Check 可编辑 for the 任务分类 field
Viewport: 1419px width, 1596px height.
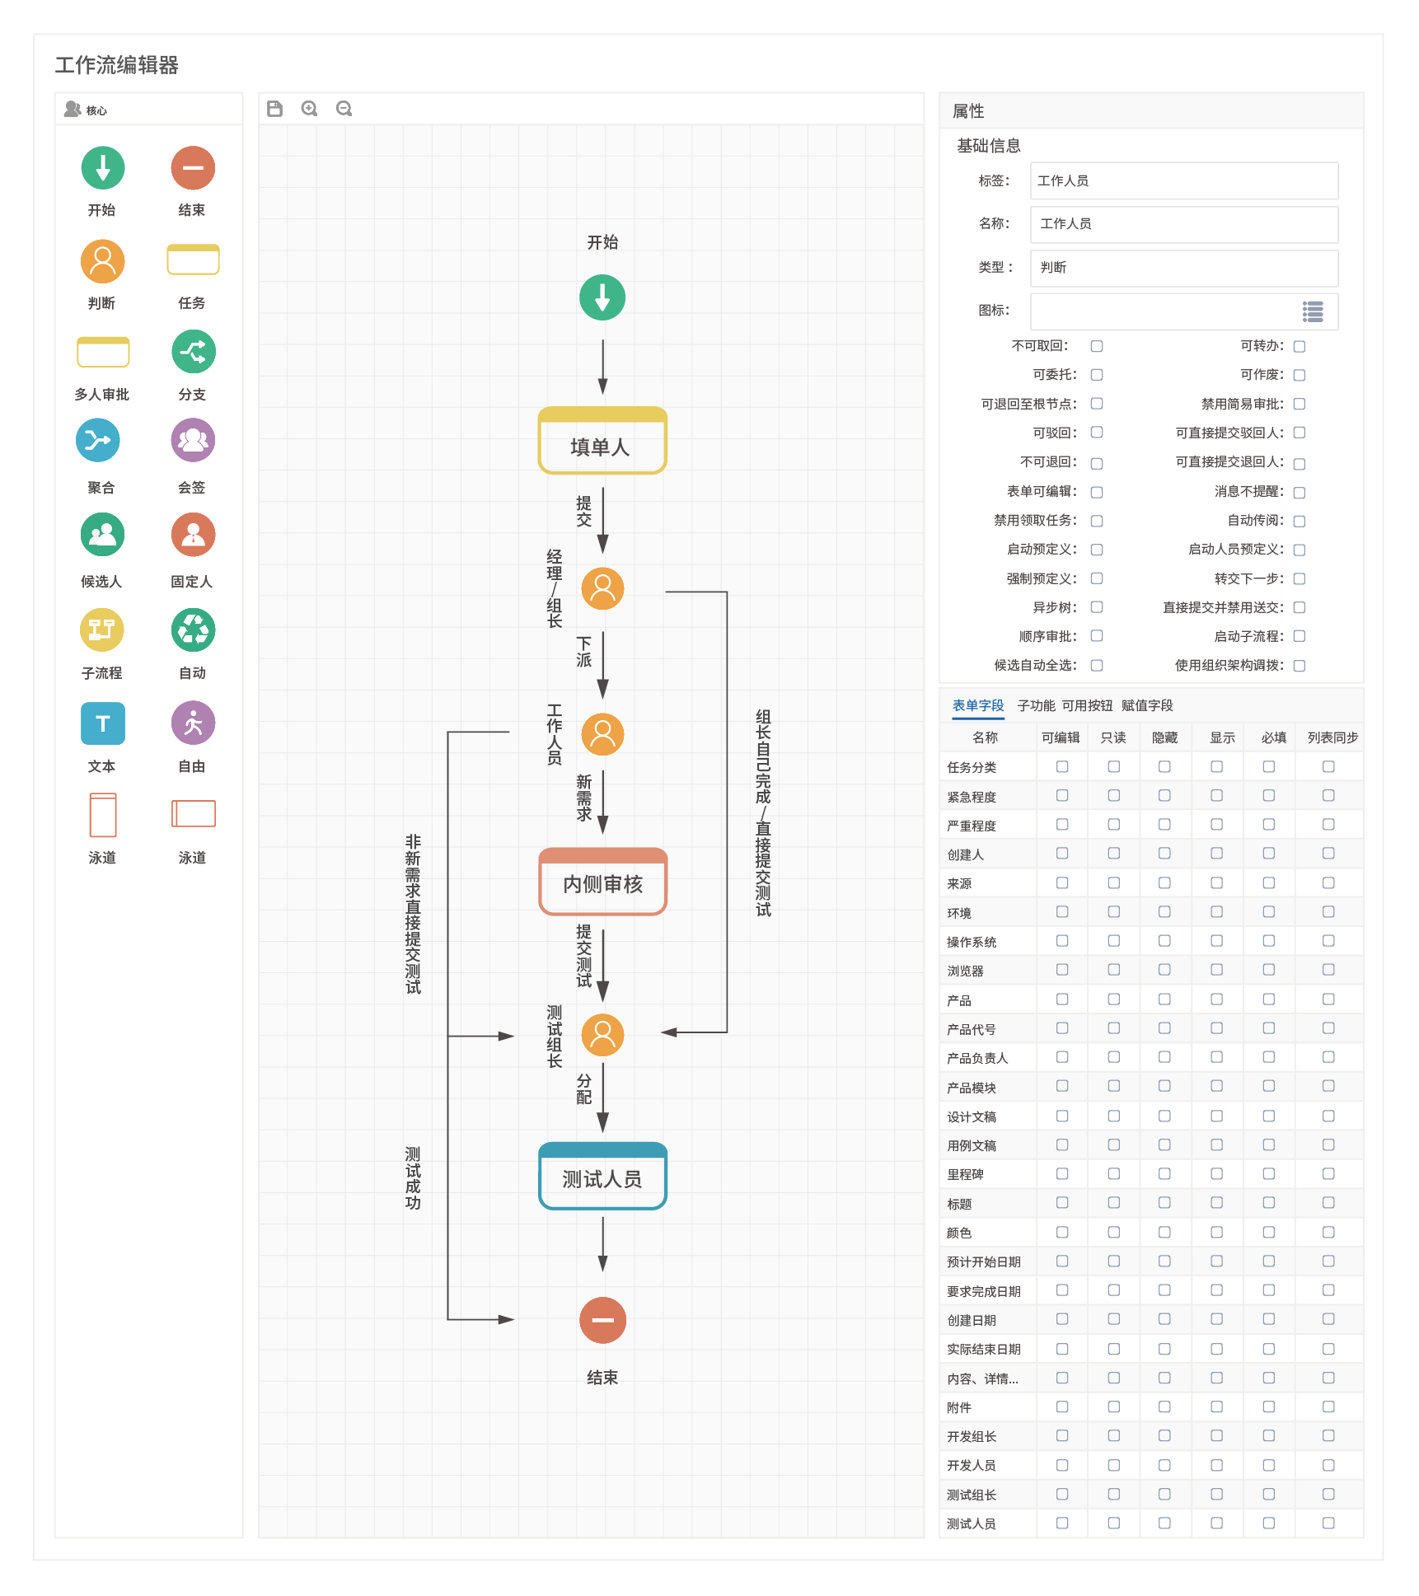point(1062,767)
